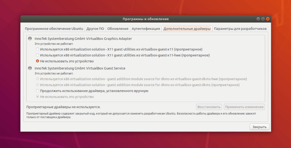Select Продолжить использование драйвера, установленного вручную

coord(38,91)
